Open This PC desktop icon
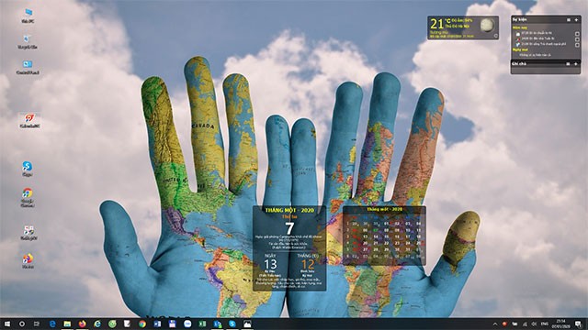 click(x=28, y=16)
